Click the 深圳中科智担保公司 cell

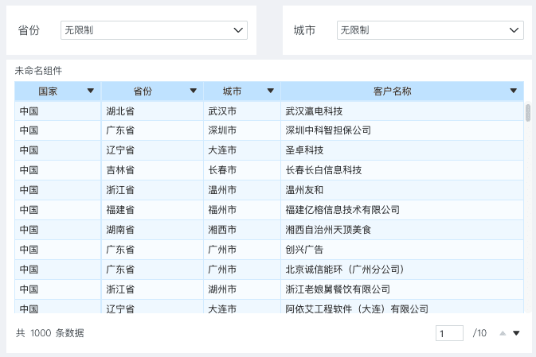pyautogui.click(x=328, y=130)
